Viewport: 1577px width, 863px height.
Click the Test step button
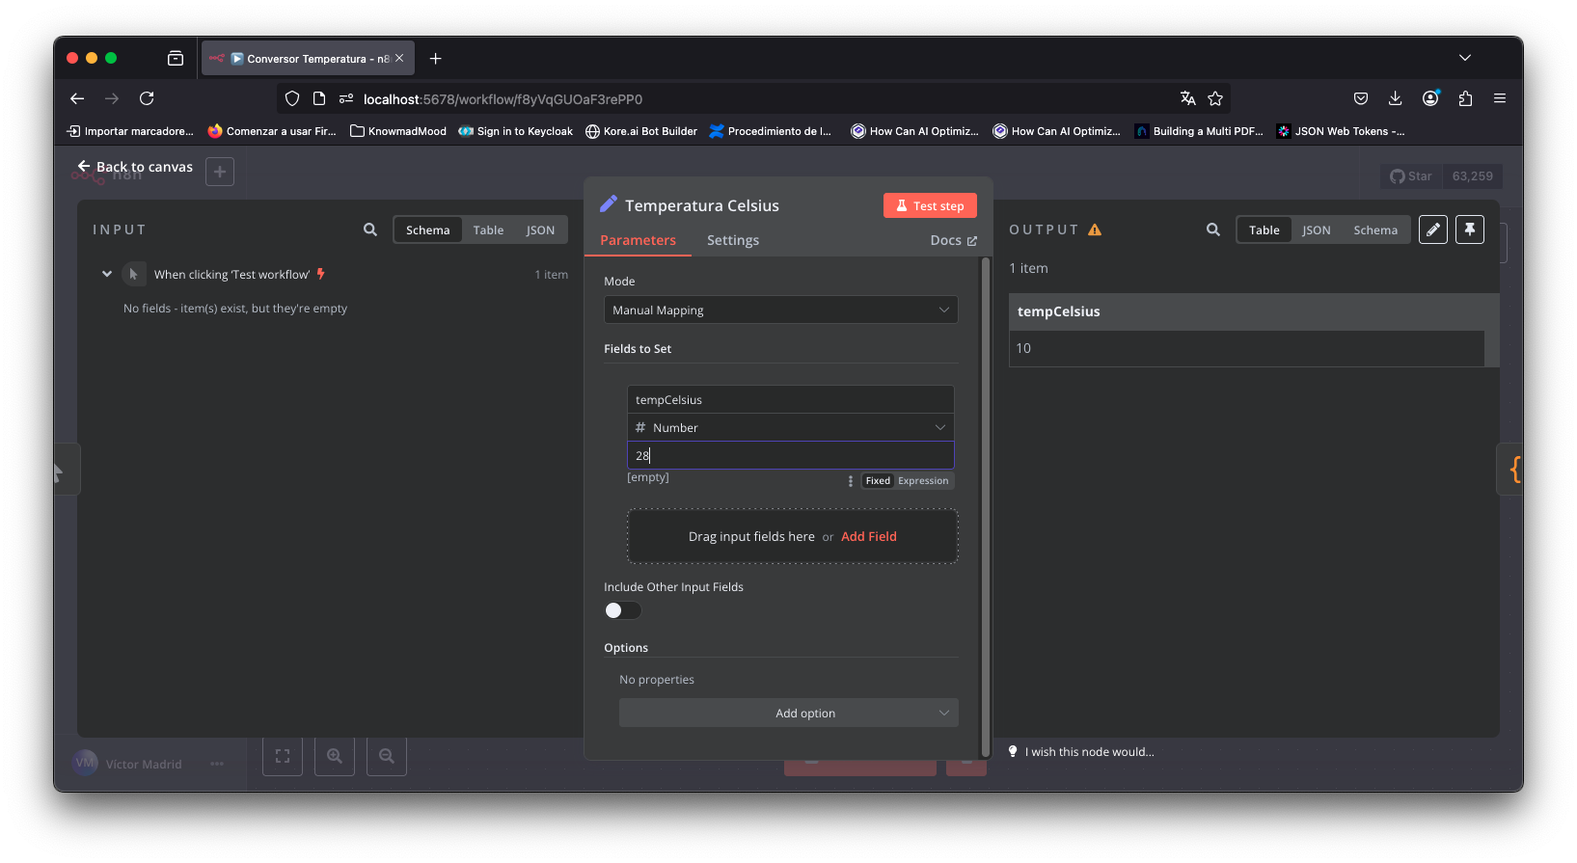930,205
